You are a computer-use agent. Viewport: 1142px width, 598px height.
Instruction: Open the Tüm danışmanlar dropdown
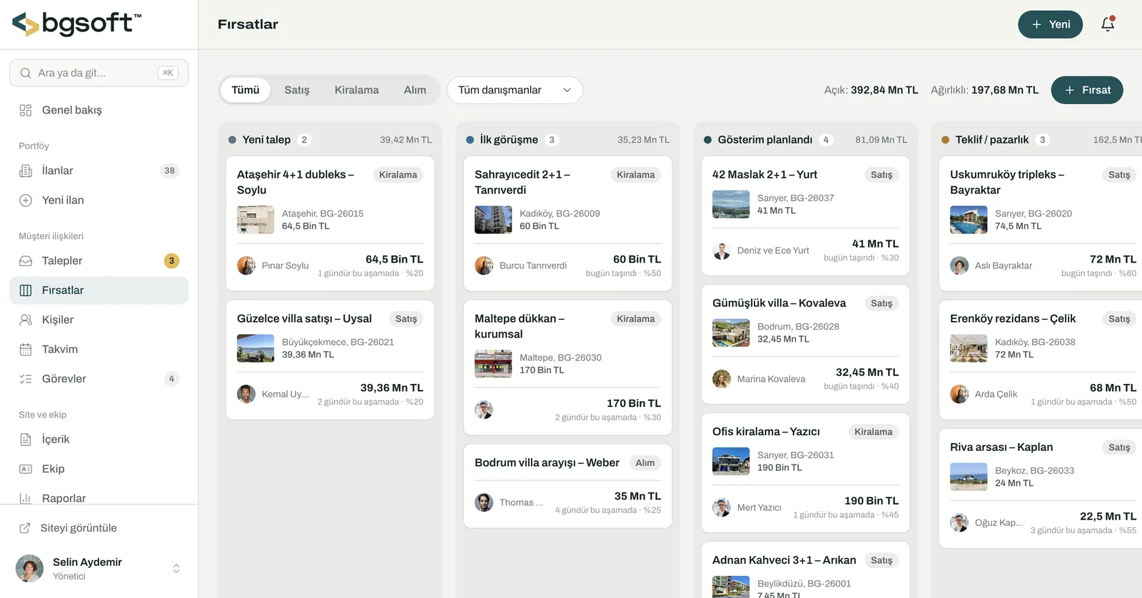coord(515,90)
